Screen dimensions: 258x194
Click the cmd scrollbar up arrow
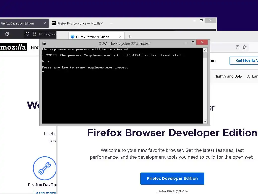(x=205, y=50)
